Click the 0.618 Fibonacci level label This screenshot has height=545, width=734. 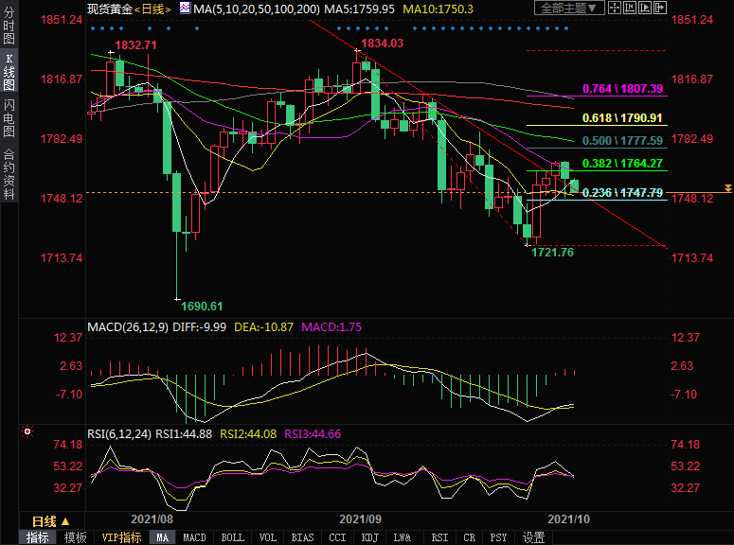pyautogui.click(x=622, y=118)
